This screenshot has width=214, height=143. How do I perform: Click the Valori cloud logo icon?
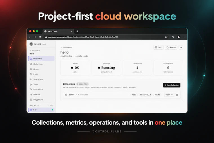point(31,44)
